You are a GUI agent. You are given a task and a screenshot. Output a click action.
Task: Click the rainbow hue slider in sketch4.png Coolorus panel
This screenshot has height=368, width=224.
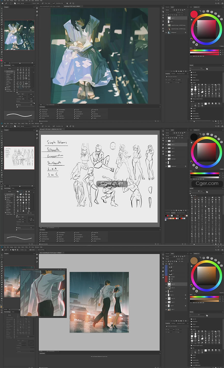coord(204,51)
